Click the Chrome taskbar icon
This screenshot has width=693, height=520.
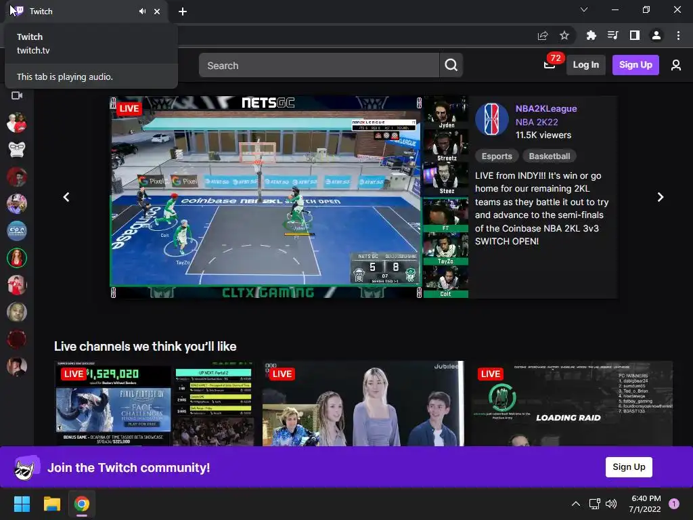pos(82,504)
